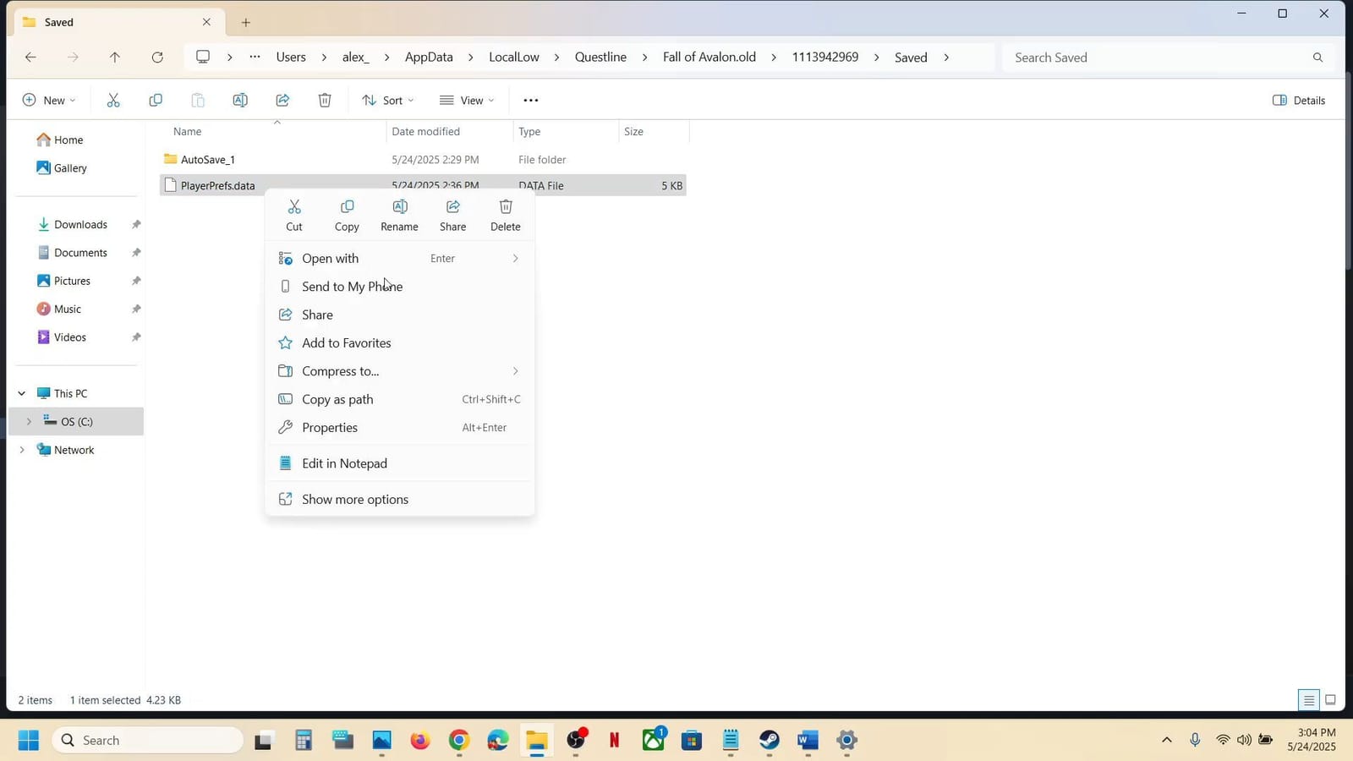
Task: Click the Share icon in the command toolbar
Action: tap(282, 100)
